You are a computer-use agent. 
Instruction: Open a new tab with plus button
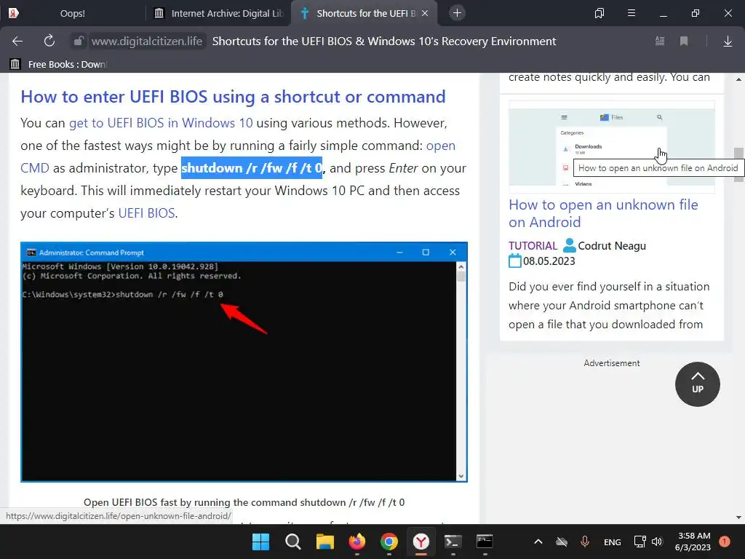click(x=457, y=13)
